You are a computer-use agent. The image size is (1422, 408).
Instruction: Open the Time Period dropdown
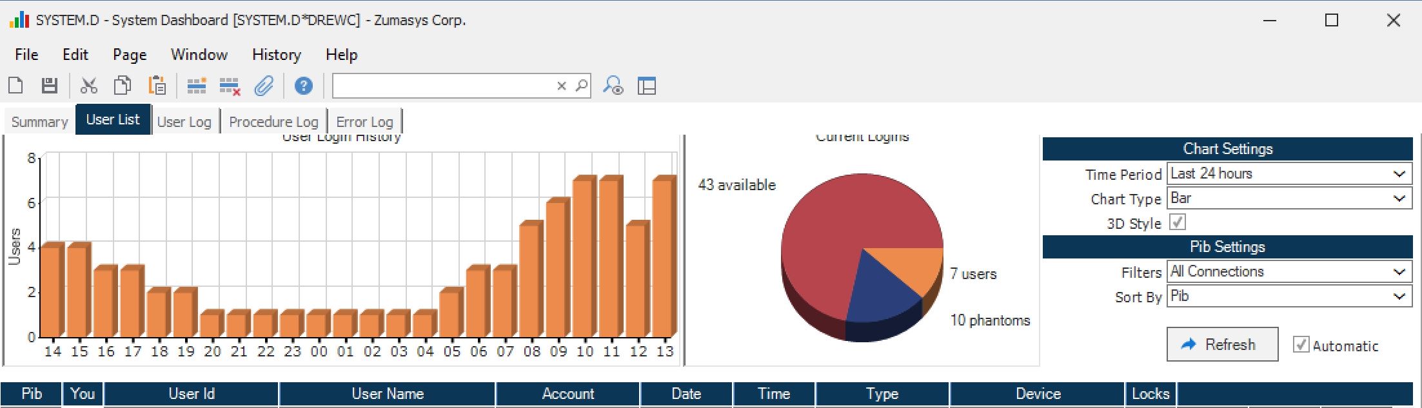click(x=1289, y=174)
